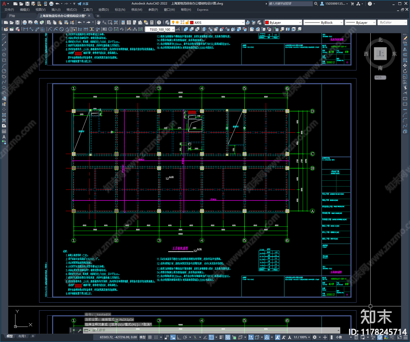This screenshot has width=410, height=342.
Task: Expand the ByBlock linetype dropdown
Action: point(324,23)
